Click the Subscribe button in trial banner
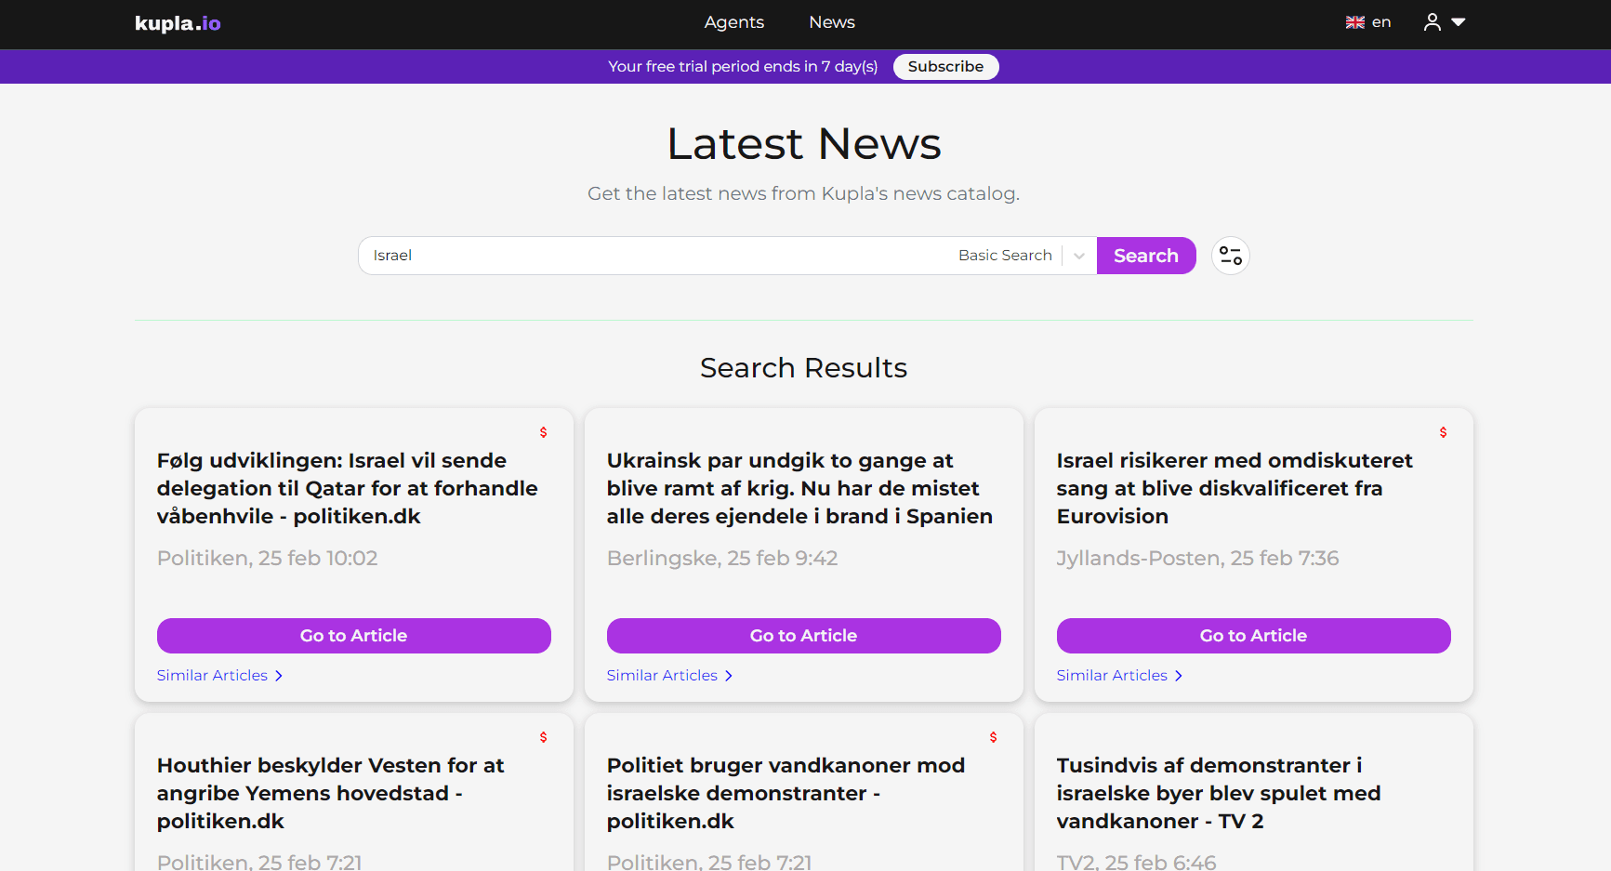This screenshot has height=871, width=1611. [945, 67]
